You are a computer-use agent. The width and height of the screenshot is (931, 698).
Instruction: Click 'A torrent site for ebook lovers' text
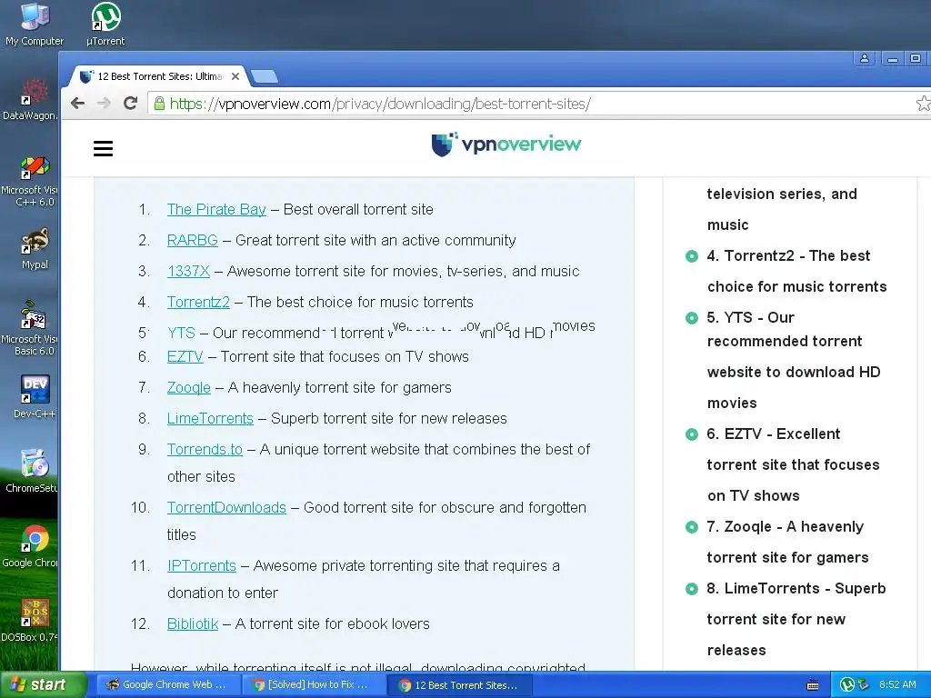(x=332, y=623)
